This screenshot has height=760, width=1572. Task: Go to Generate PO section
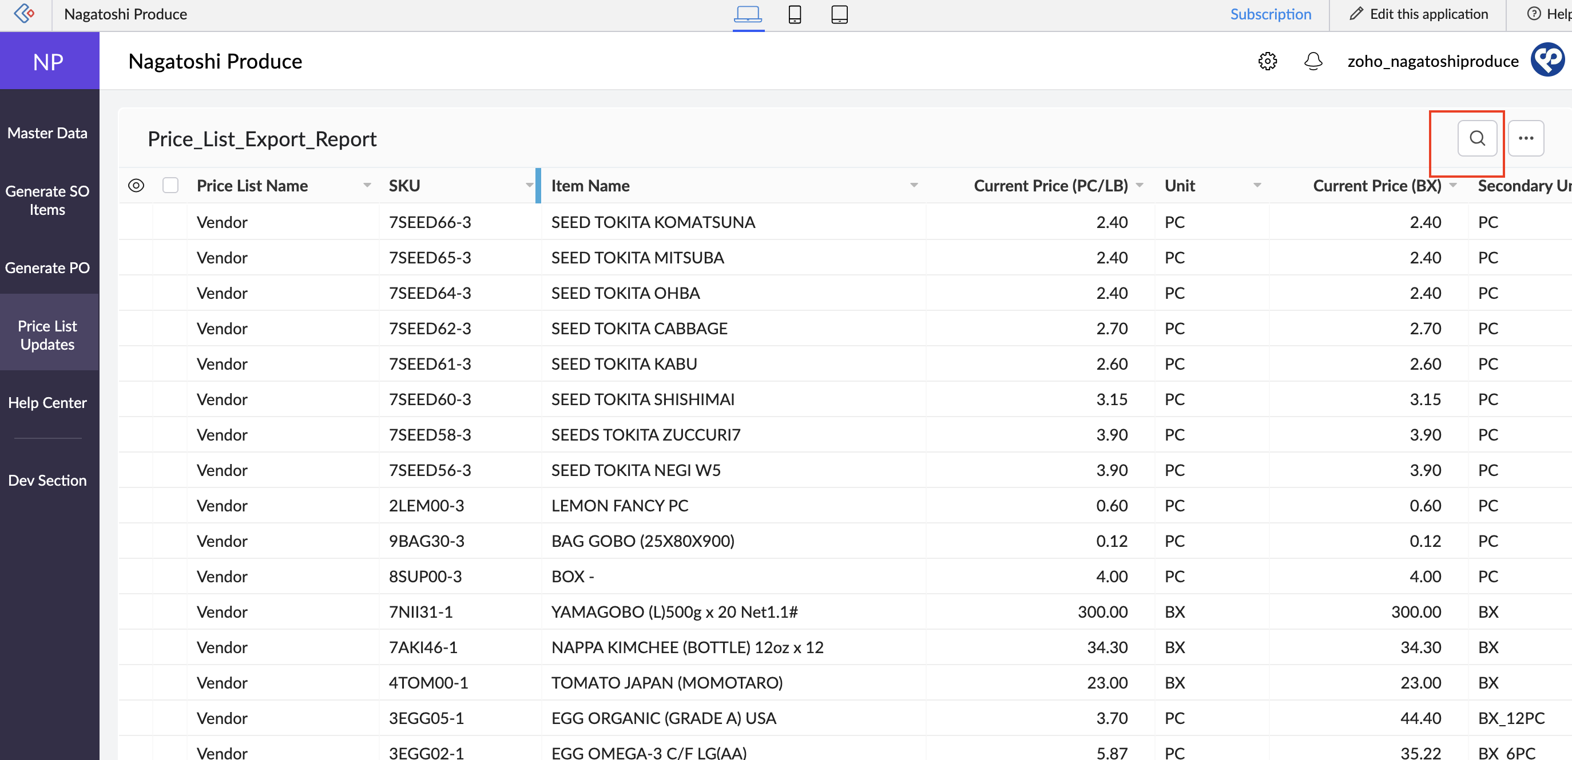point(47,267)
